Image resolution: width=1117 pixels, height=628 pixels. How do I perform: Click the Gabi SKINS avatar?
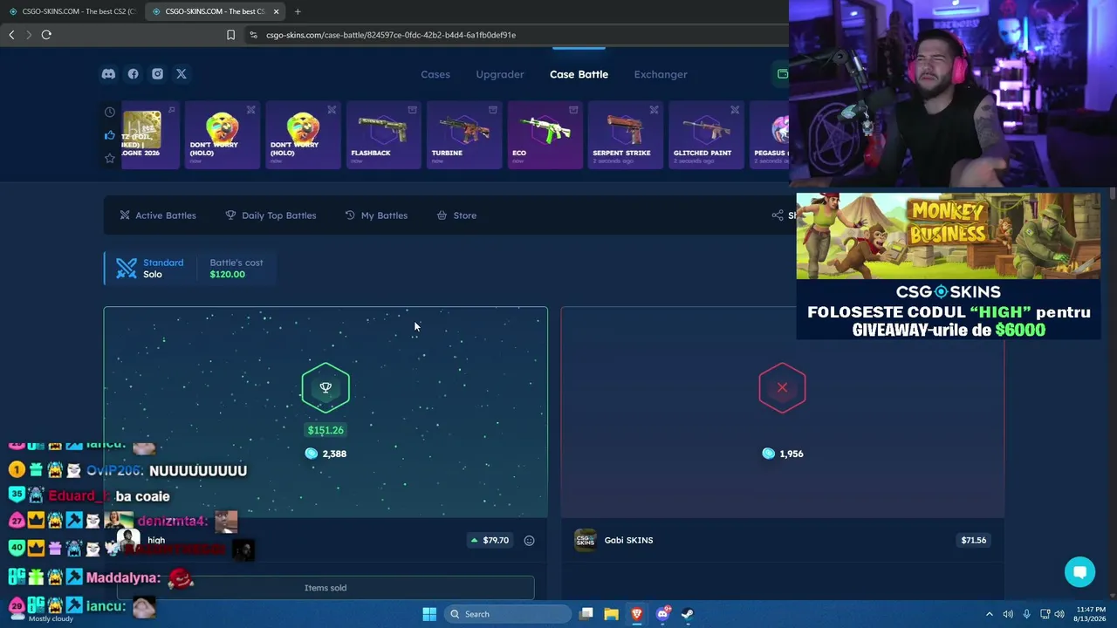click(586, 540)
